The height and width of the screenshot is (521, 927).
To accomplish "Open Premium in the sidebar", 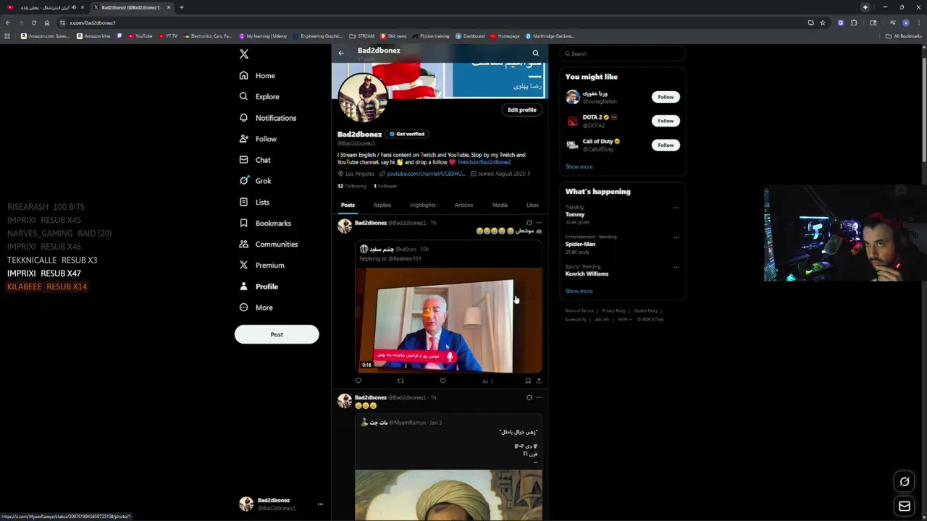I will tap(261, 265).
